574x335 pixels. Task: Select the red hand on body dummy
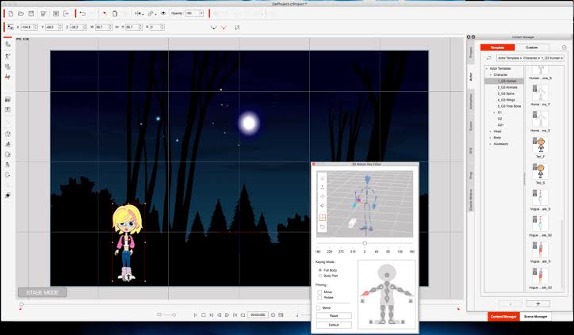pos(365,293)
